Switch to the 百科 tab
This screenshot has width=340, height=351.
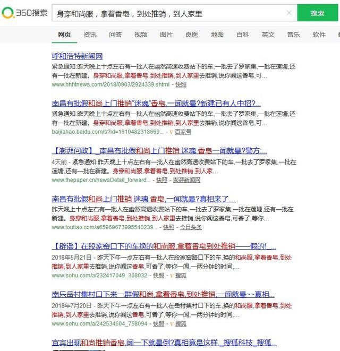pos(243,35)
